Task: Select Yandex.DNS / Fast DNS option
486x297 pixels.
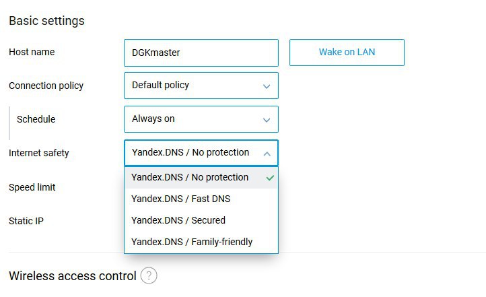Action: coord(201,199)
